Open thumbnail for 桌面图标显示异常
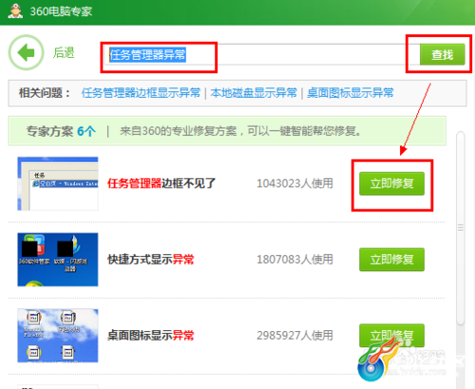 (58, 336)
